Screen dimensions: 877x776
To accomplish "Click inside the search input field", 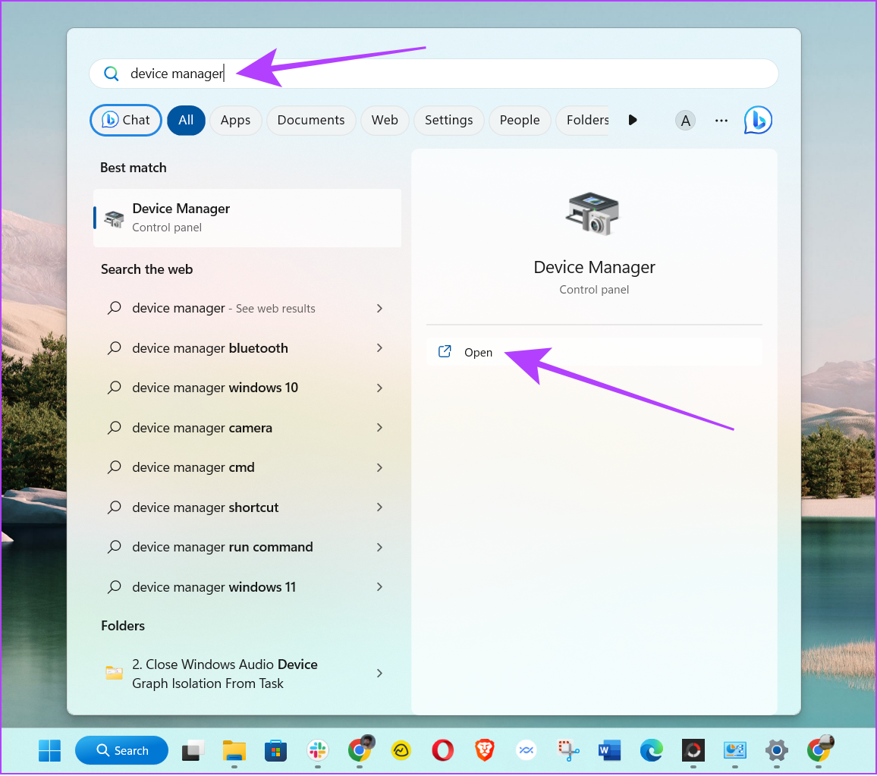I will (x=434, y=74).
